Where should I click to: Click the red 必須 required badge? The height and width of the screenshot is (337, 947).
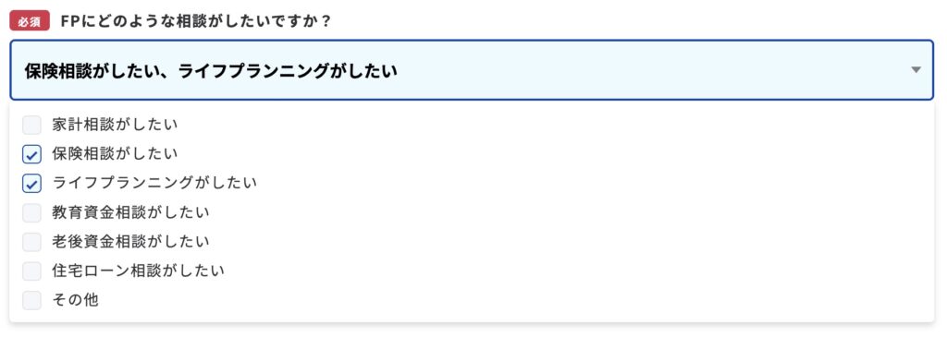click(30, 22)
